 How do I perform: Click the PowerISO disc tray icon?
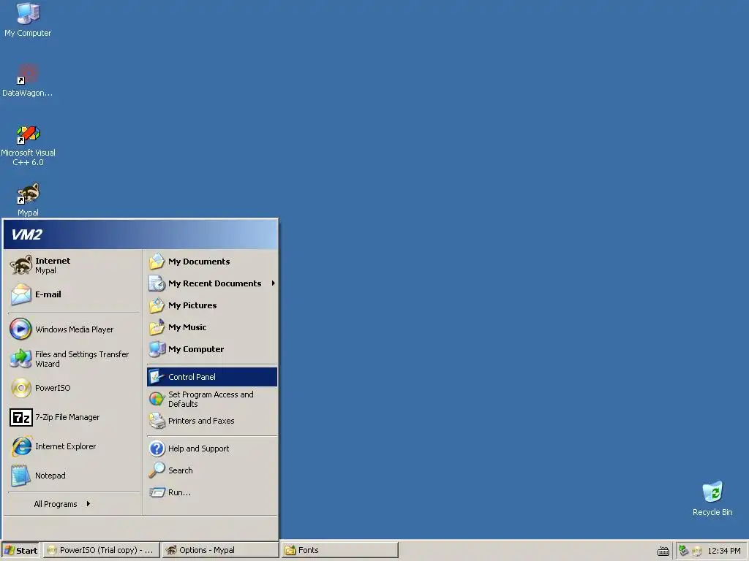(697, 551)
